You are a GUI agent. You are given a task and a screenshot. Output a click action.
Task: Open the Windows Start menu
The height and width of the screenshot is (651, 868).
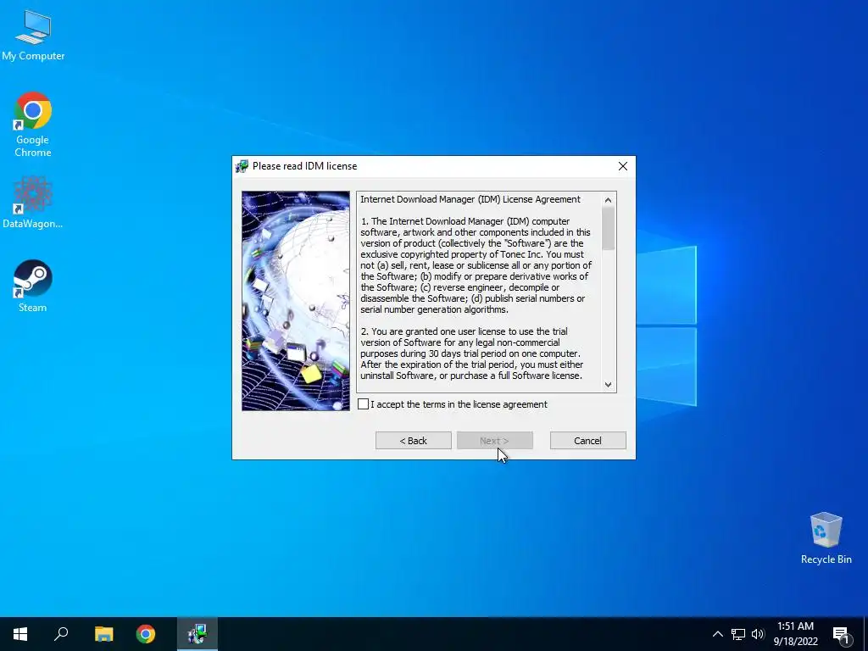[20, 634]
